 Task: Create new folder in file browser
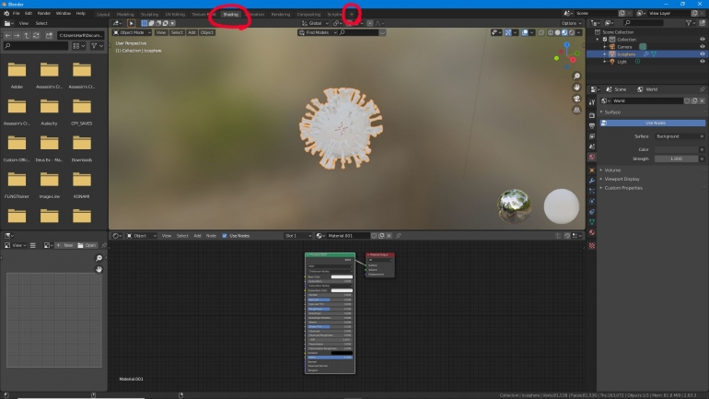pyautogui.click(x=49, y=35)
